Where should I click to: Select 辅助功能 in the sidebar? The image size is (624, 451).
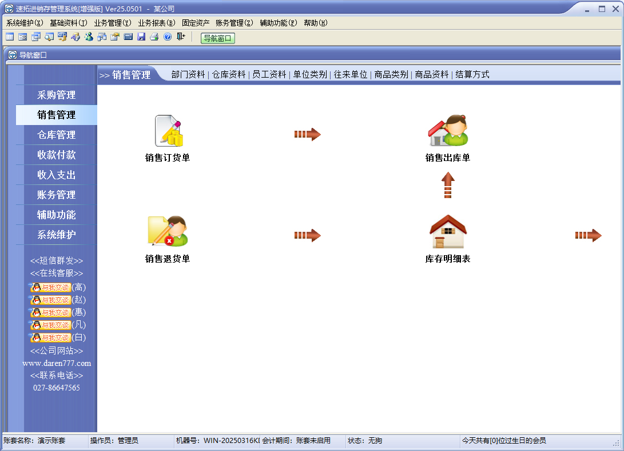(x=57, y=215)
